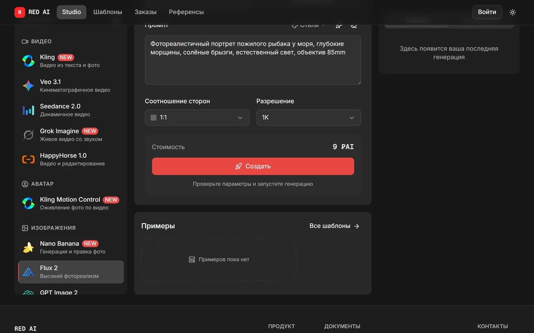The width and height of the screenshot is (534, 333).
Task: Toggle the light/dark theme sun icon
Action: (x=512, y=12)
